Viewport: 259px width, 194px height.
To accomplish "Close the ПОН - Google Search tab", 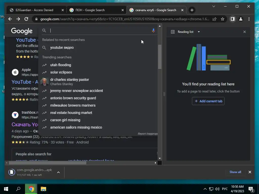I will coord(123,10).
